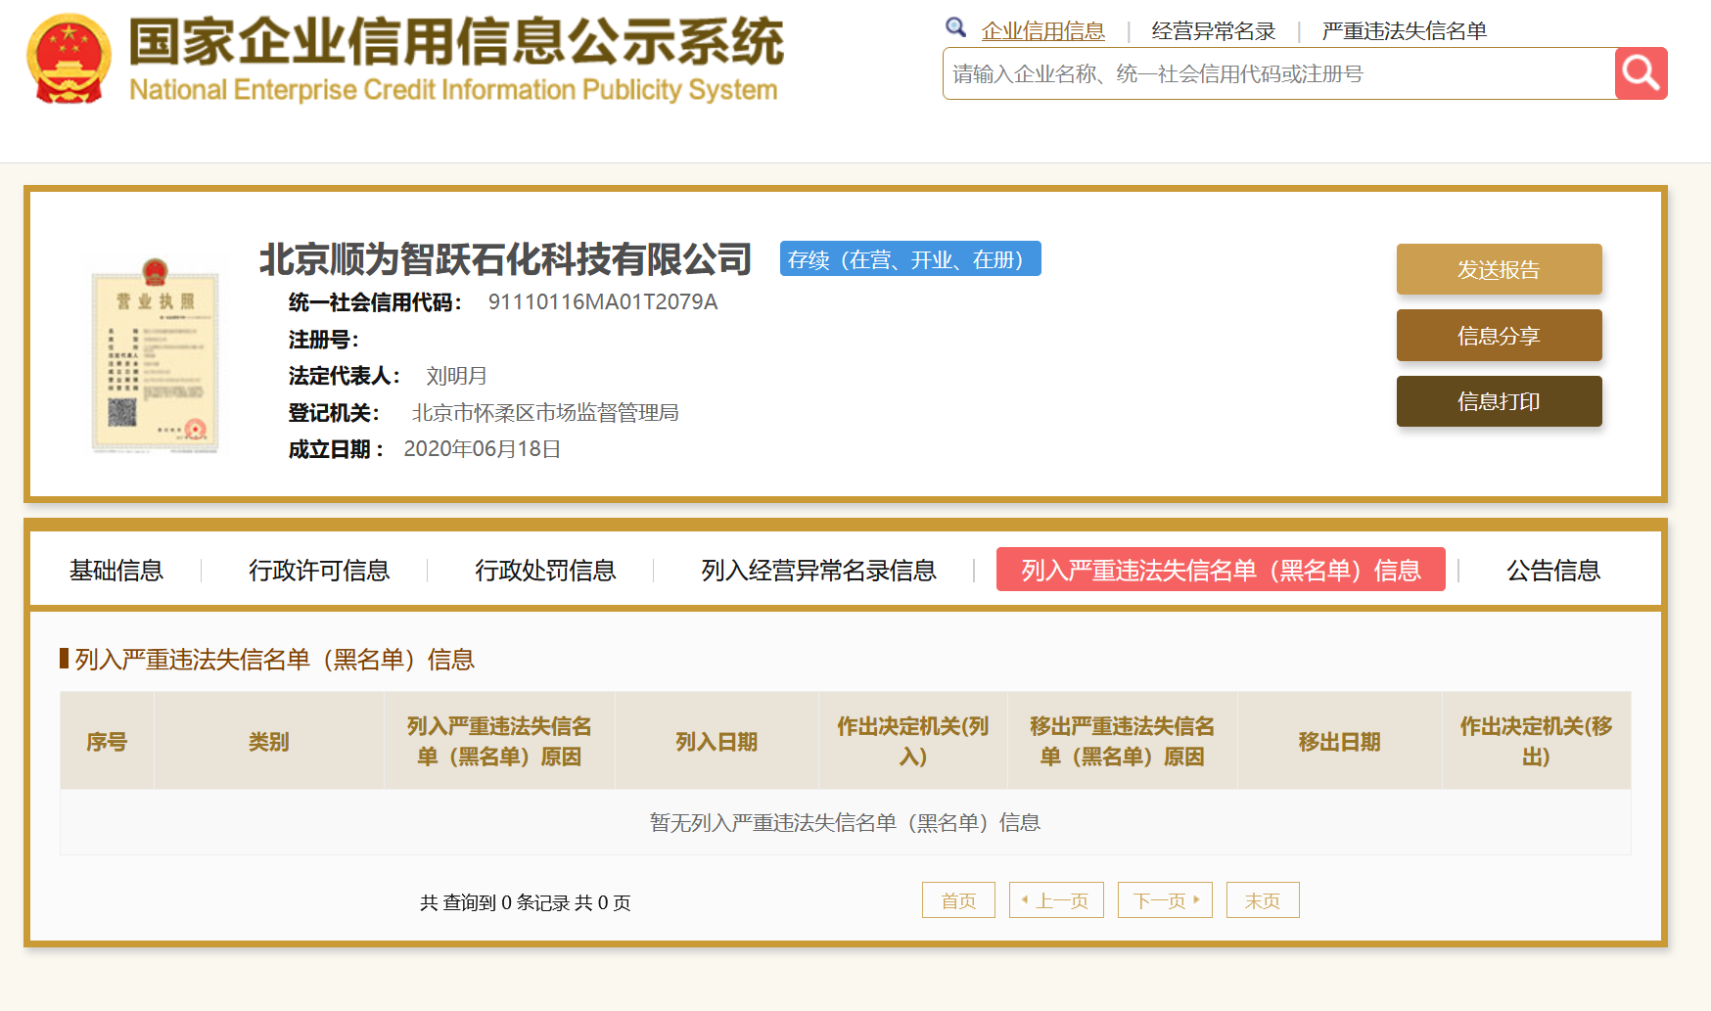Viewport: 1711px width, 1011px height.
Task: Click the 作出决定机关(移出) column header
Action: 1537,741
